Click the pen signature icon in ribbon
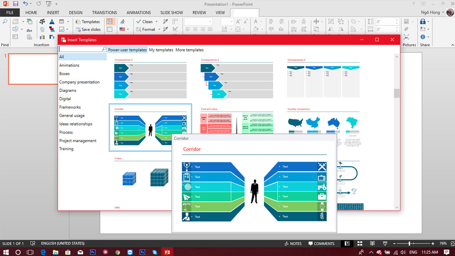 [123, 21]
